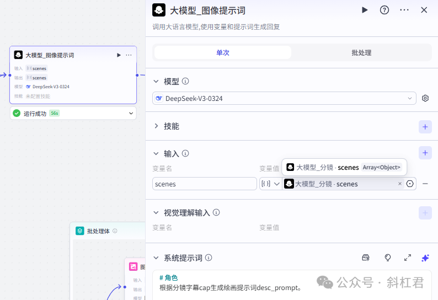This screenshot has width=438, height=300.
Task: Click the pink image generation node icon
Action: tap(133, 266)
